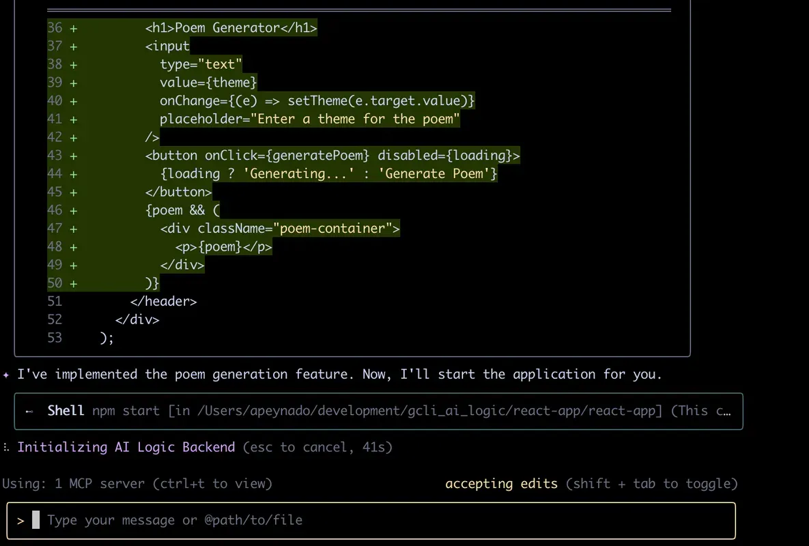Click line 45 '</button>' closing tag

178,192
